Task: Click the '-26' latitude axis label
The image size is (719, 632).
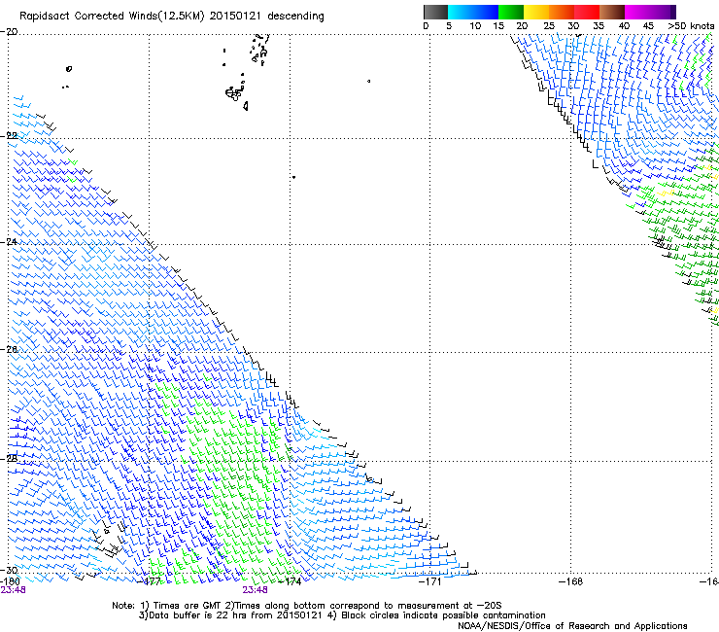Action: (x=9, y=350)
